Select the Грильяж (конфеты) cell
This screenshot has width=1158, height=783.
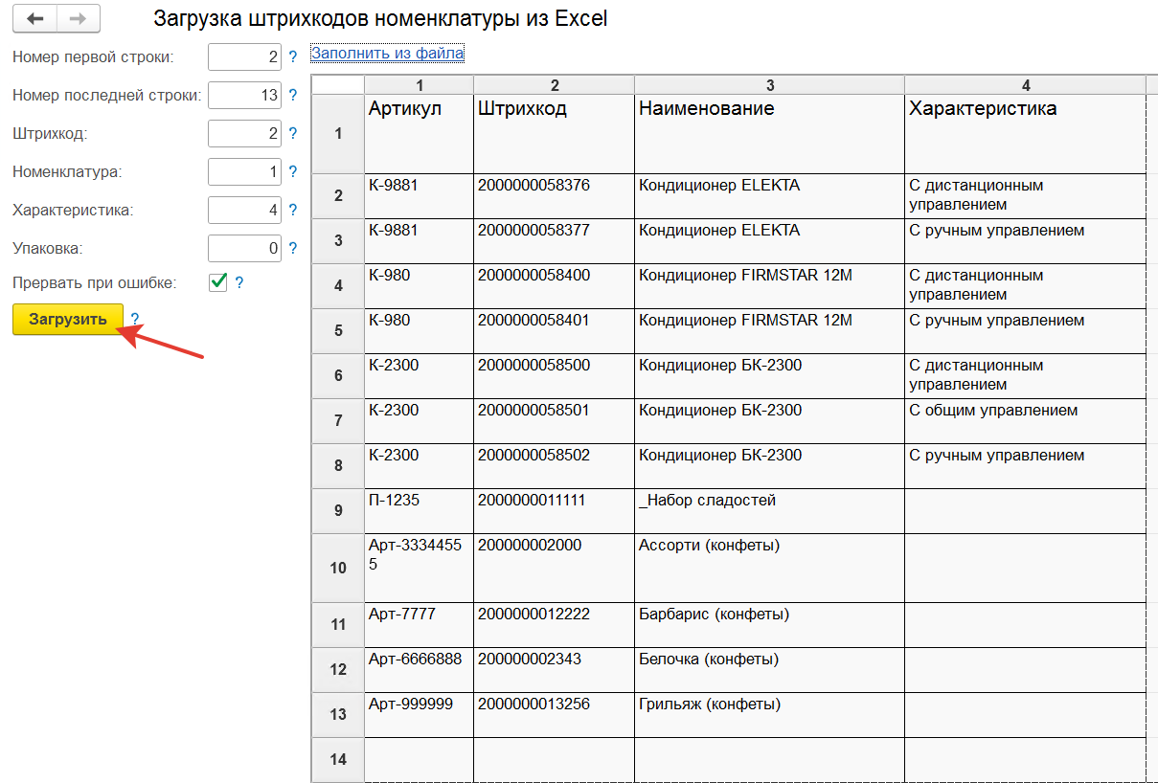770,715
